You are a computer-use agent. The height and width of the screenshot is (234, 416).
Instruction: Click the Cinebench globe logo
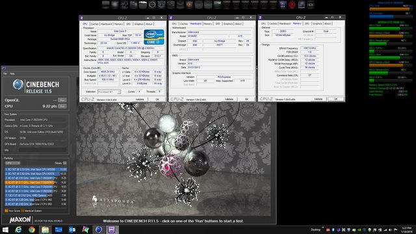tap(18, 85)
